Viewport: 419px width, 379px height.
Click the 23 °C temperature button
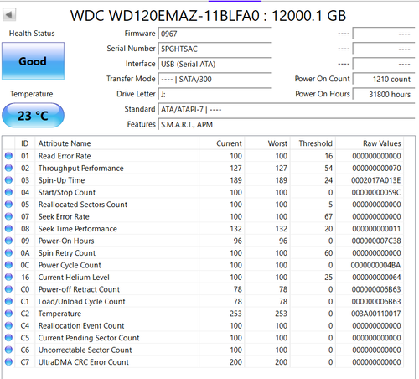33,116
